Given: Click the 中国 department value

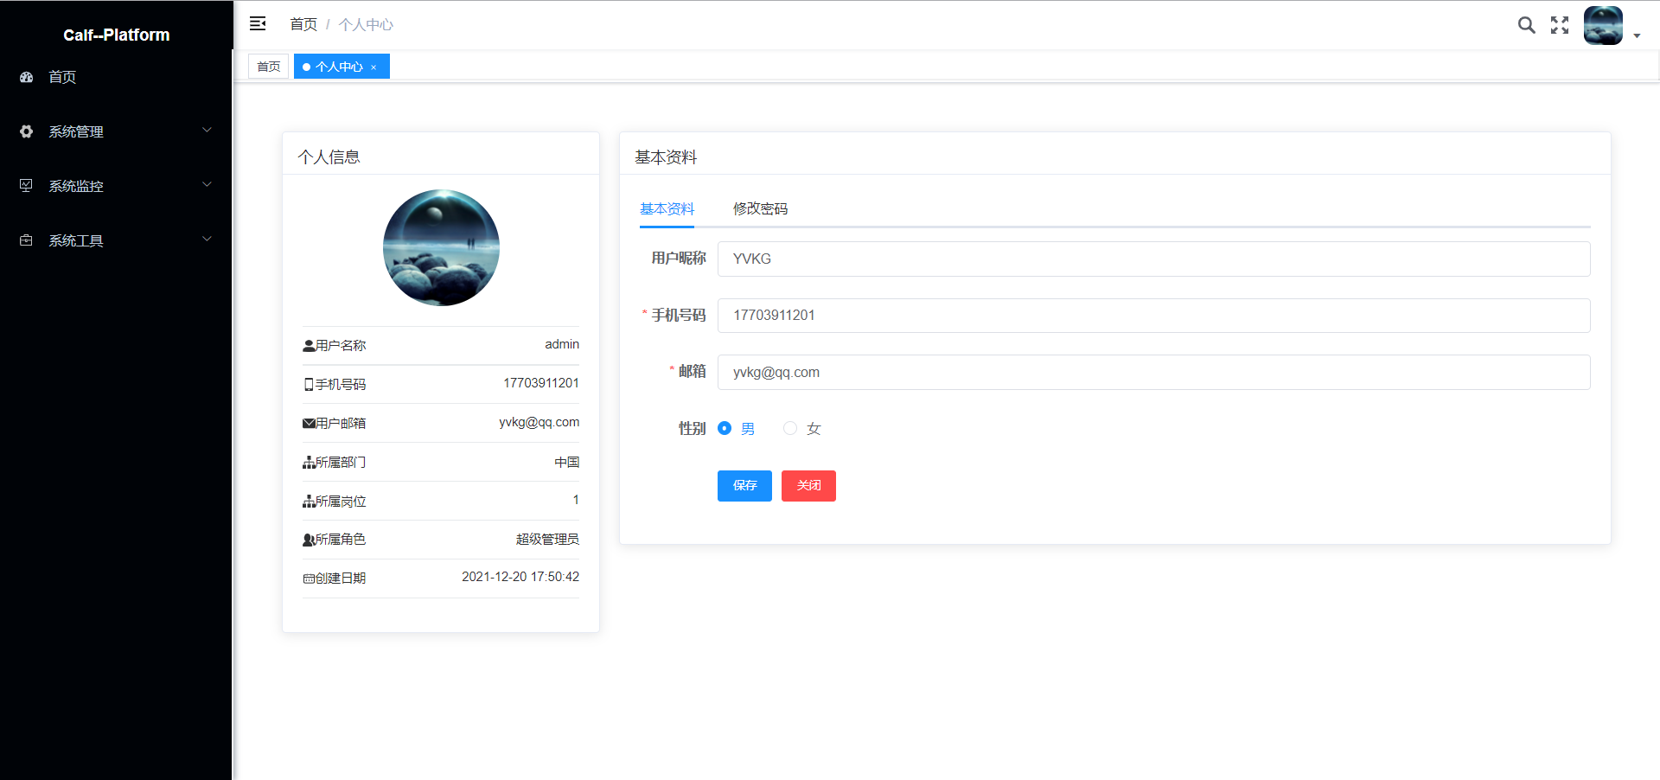Looking at the screenshot, I should click(567, 462).
